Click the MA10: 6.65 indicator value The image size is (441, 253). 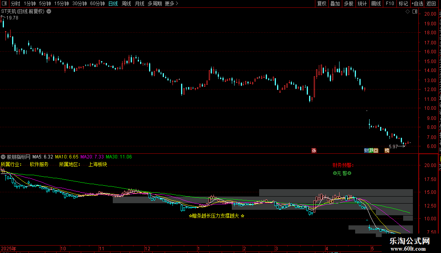pos(67,157)
